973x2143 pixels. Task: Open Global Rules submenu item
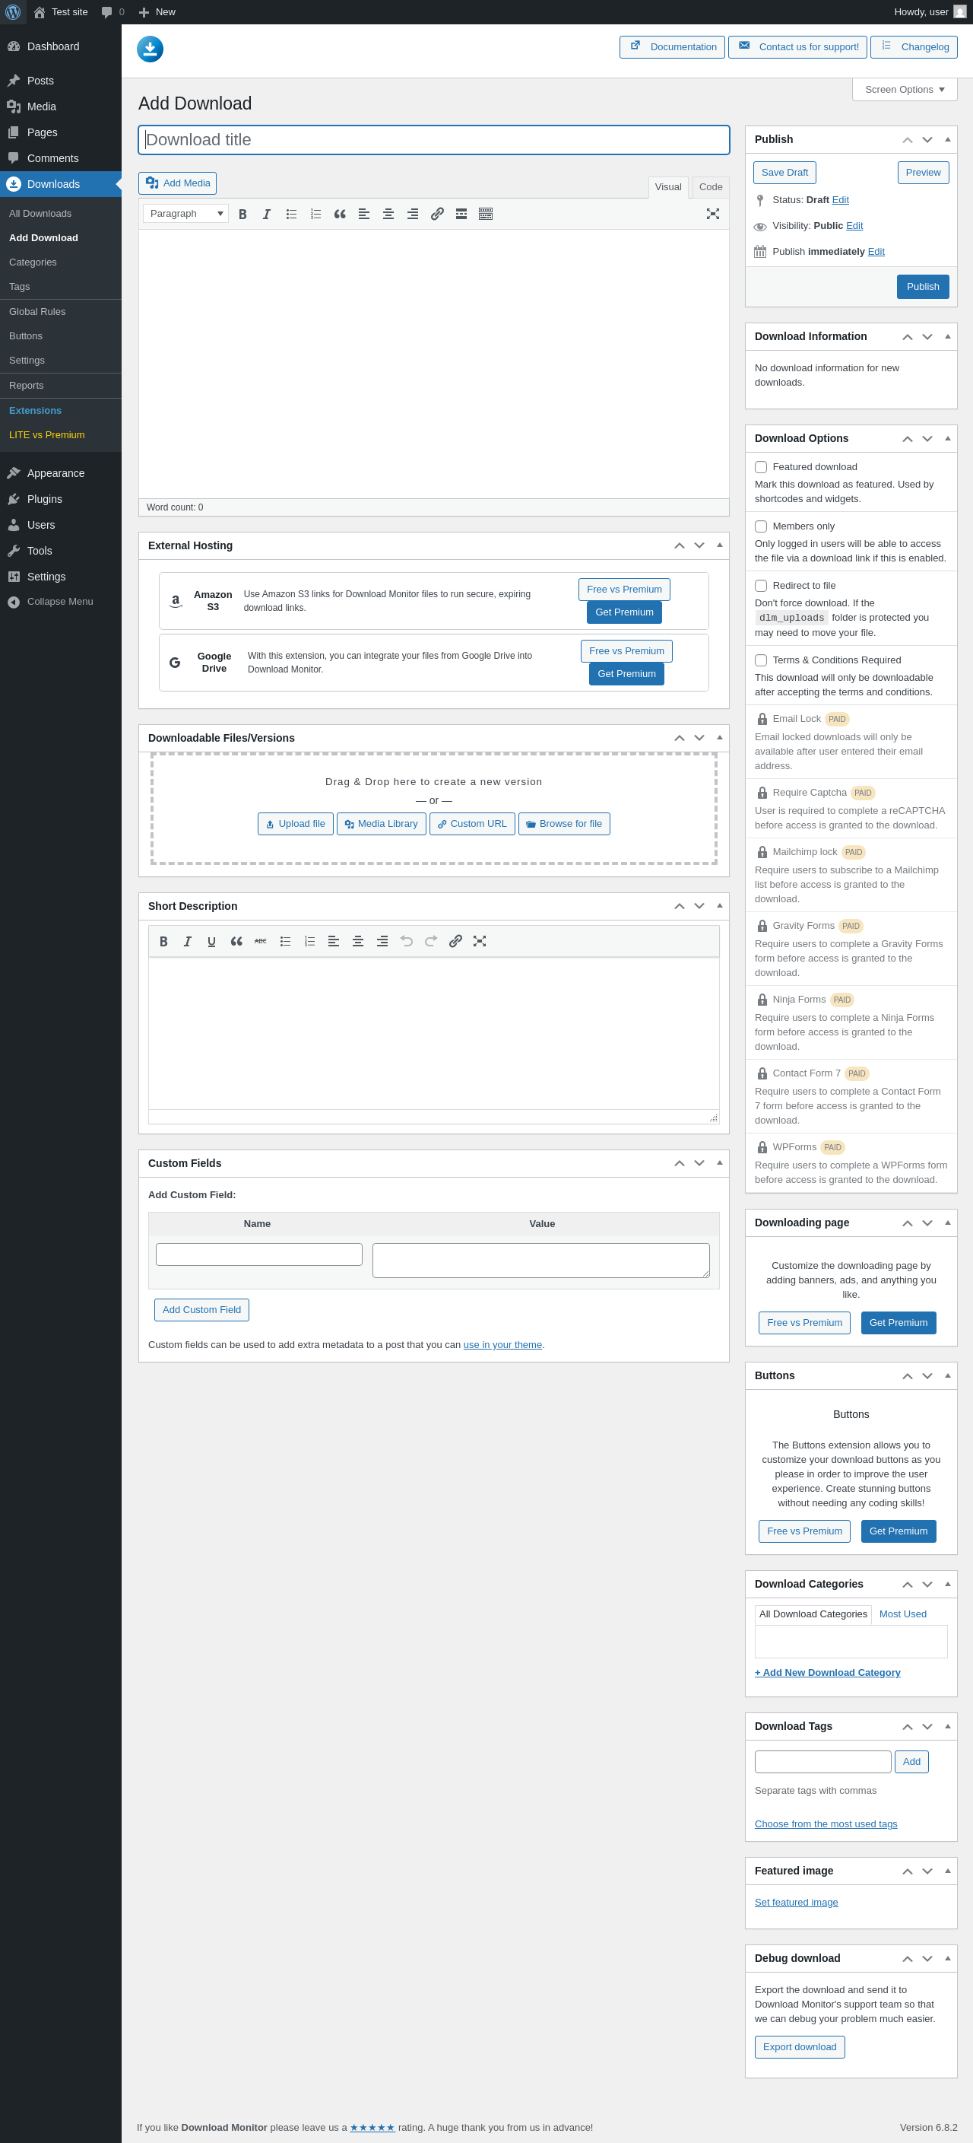click(61, 312)
